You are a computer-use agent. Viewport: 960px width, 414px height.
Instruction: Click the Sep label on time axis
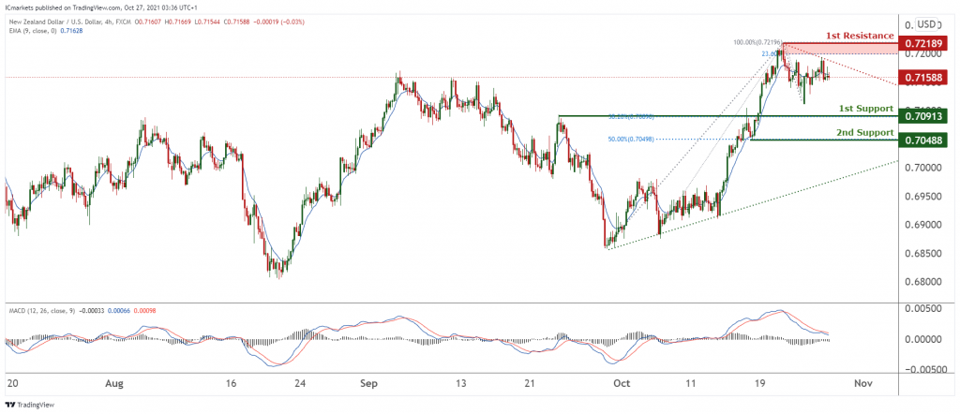tap(369, 383)
